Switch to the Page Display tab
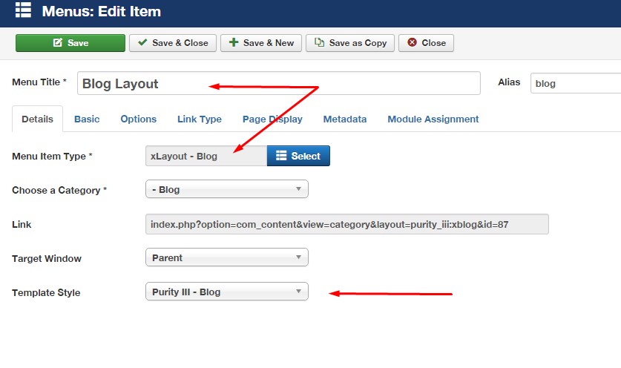The width and height of the screenshot is (621, 368). pos(272,119)
